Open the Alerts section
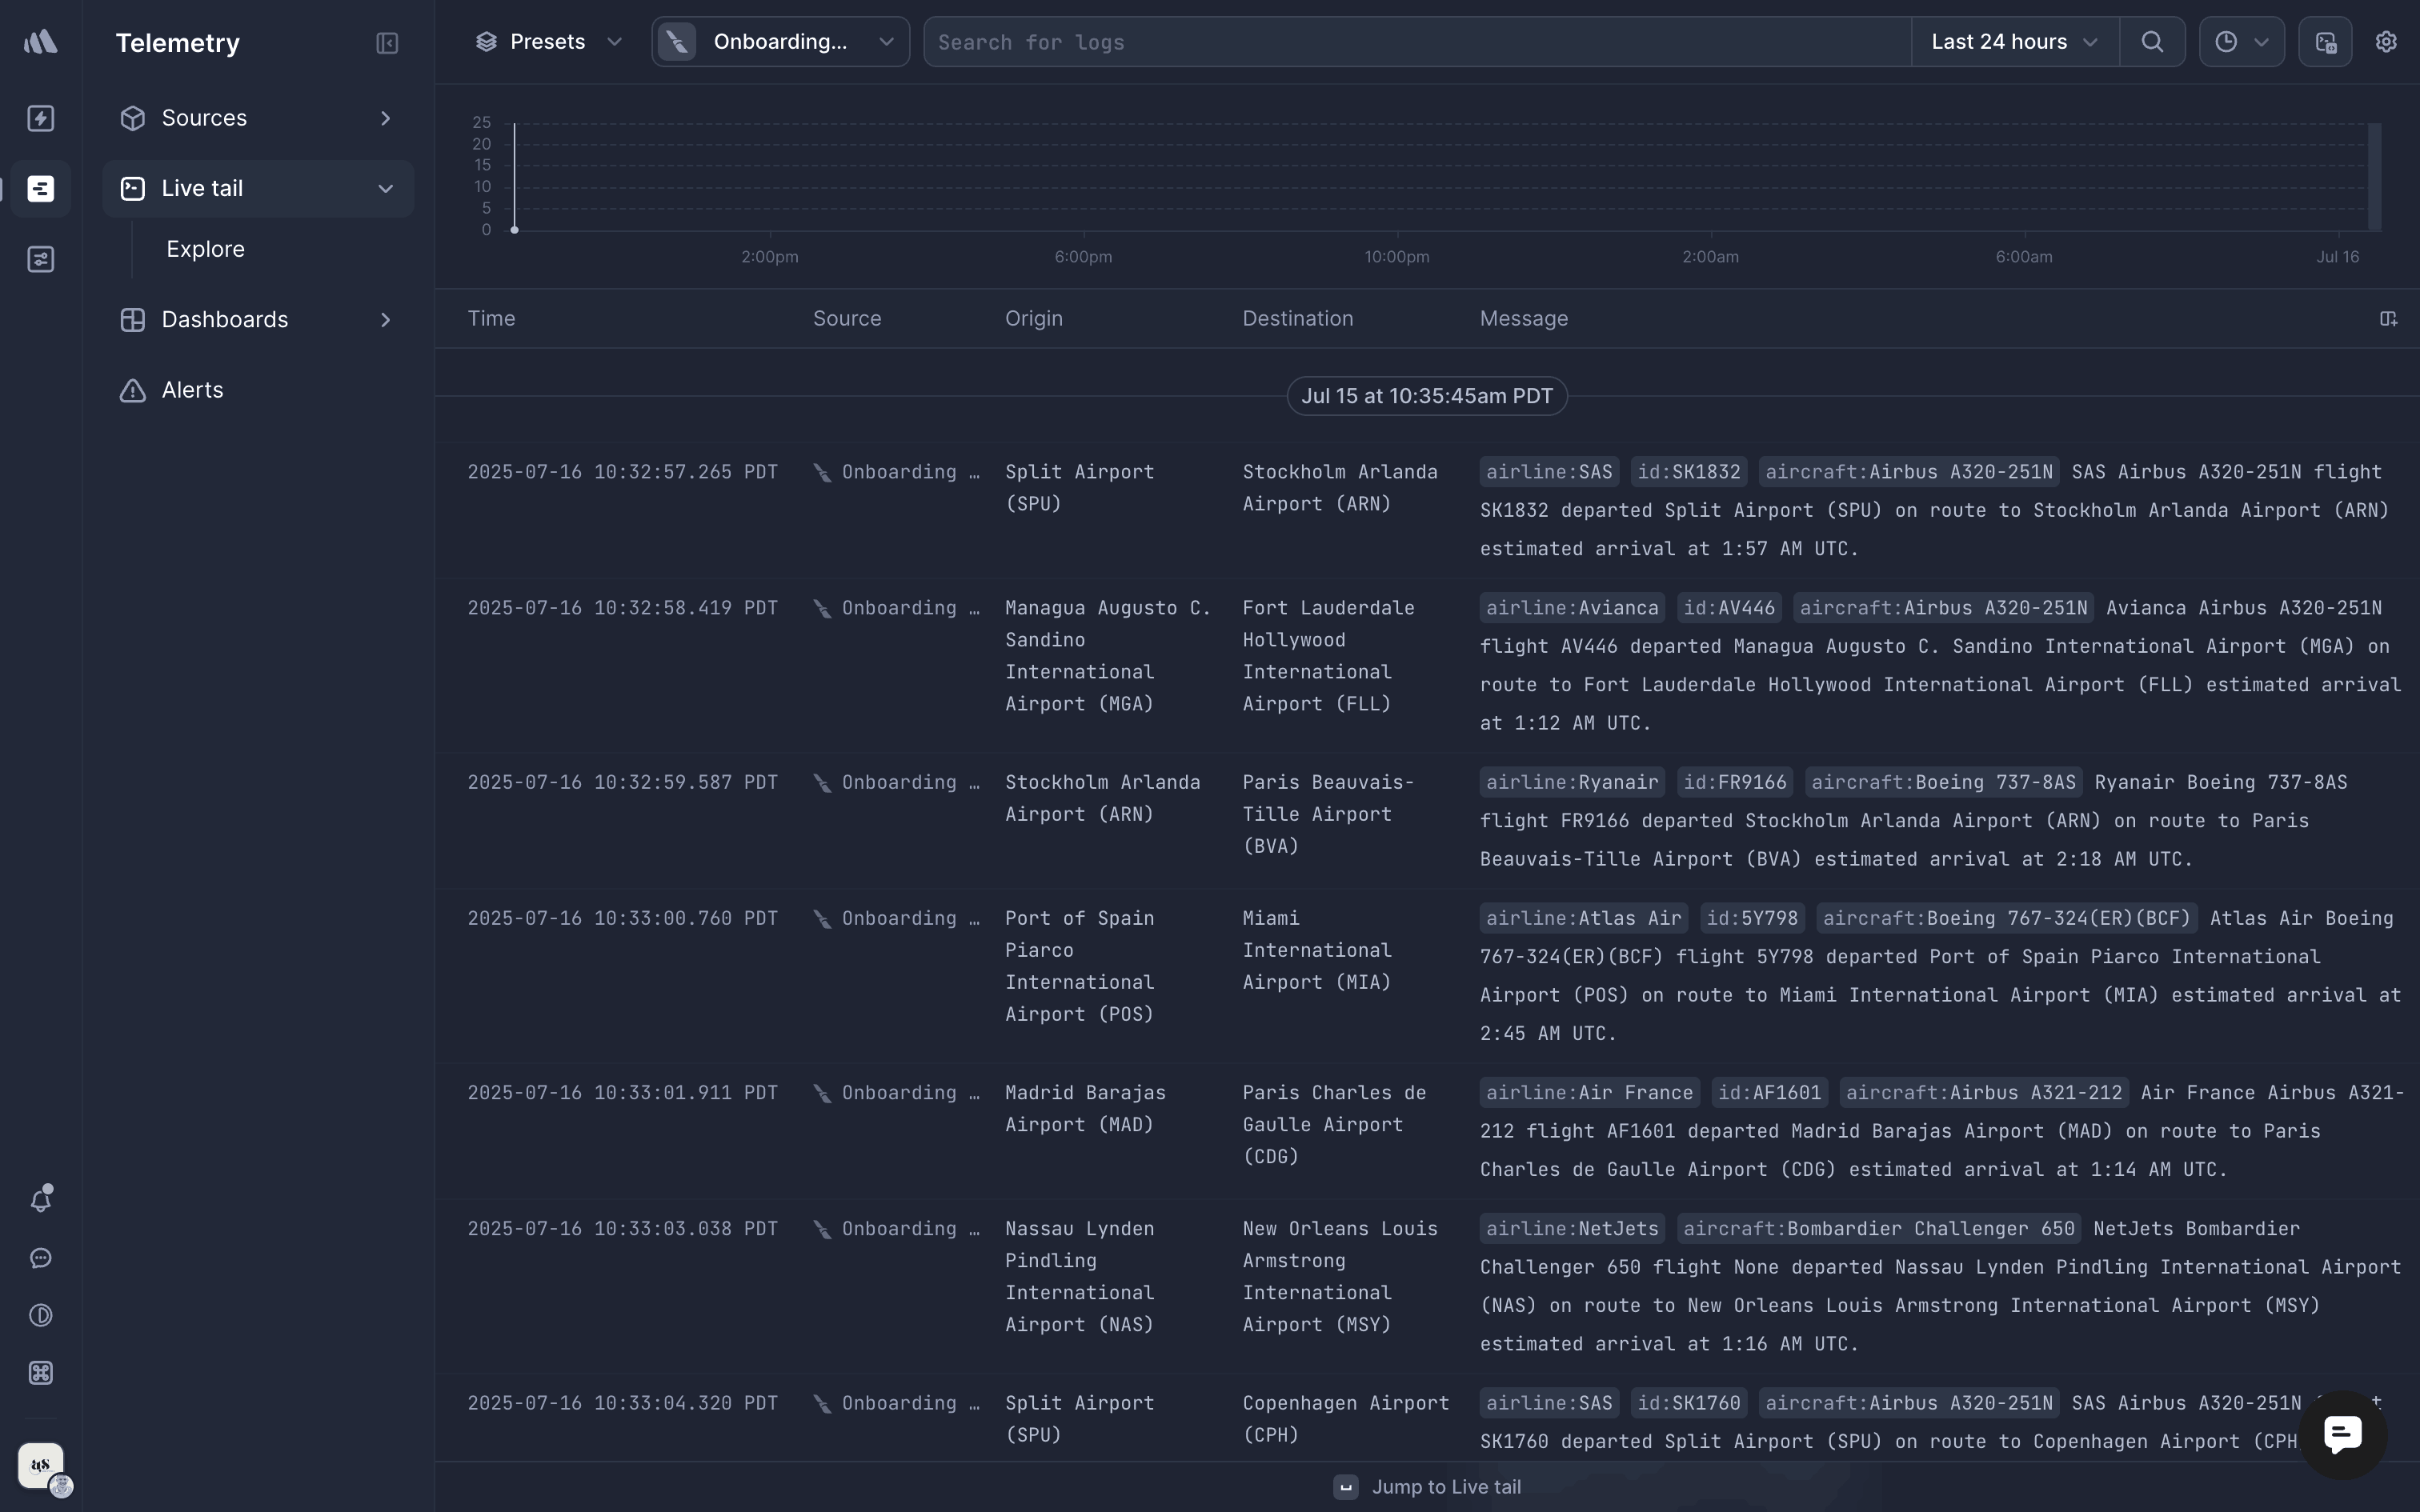This screenshot has width=2420, height=1512. (192, 390)
